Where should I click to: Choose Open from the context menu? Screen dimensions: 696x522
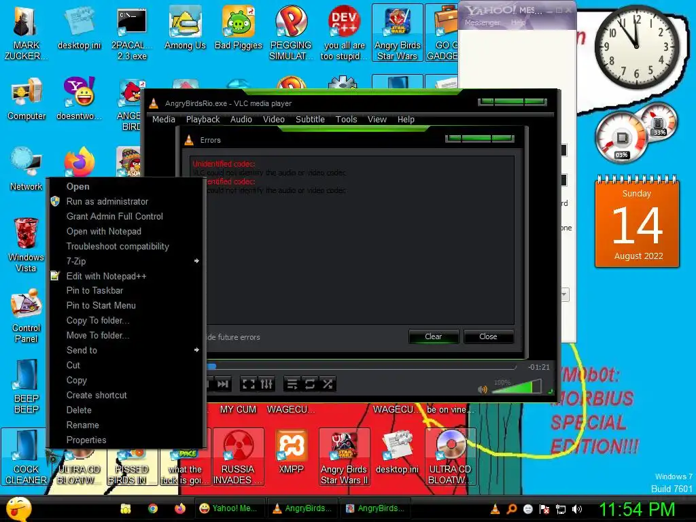coord(126,186)
